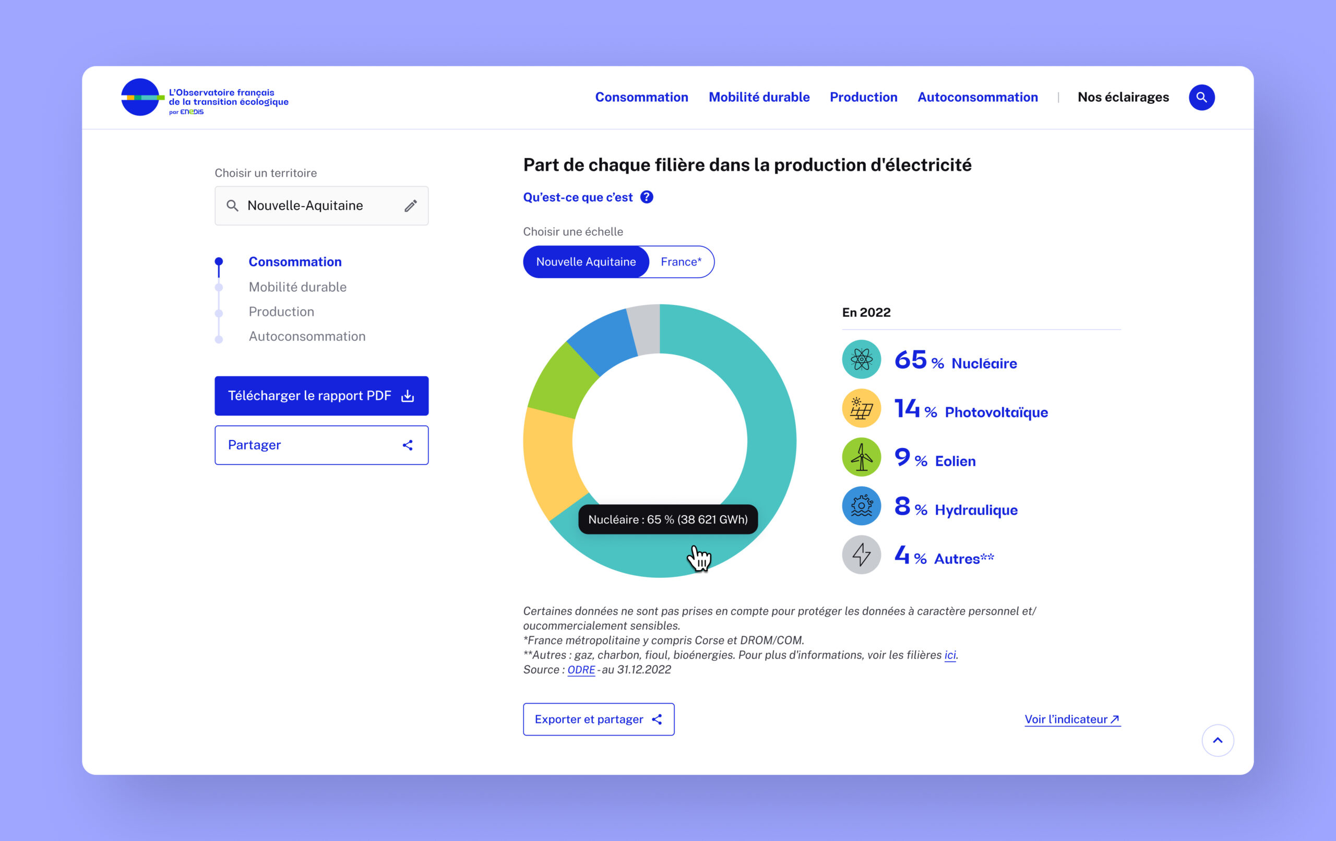Click the pencil icon to edit the territory
Viewport: 1336px width, 841px height.
[411, 205]
